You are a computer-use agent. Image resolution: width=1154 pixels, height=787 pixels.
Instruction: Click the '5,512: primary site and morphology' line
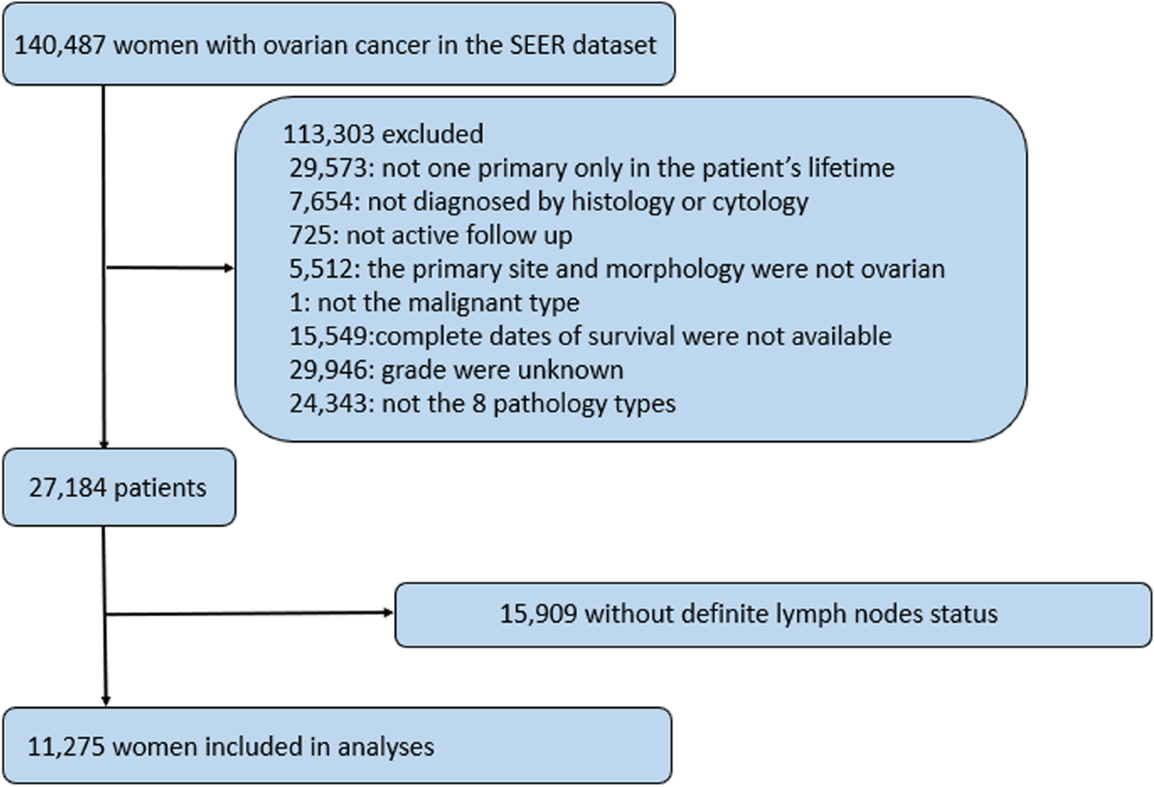[616, 269]
